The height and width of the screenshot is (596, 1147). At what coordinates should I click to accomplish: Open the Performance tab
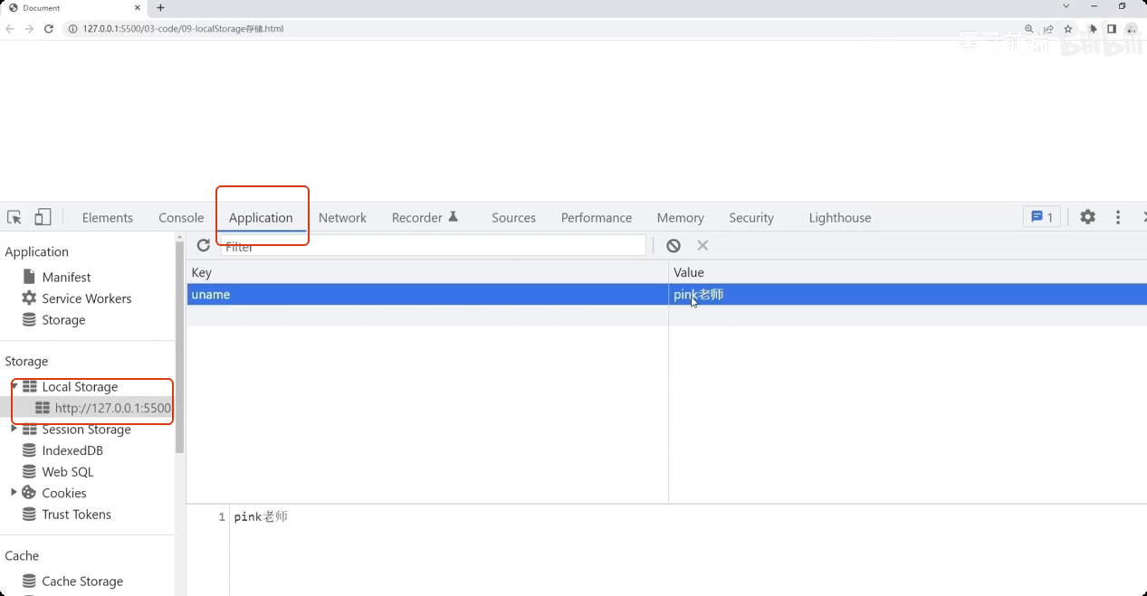point(597,218)
